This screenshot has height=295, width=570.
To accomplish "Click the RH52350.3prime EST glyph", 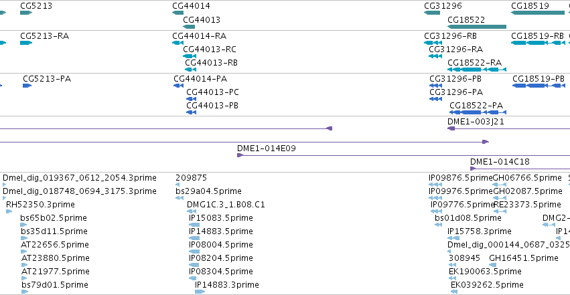I will [9, 211].
